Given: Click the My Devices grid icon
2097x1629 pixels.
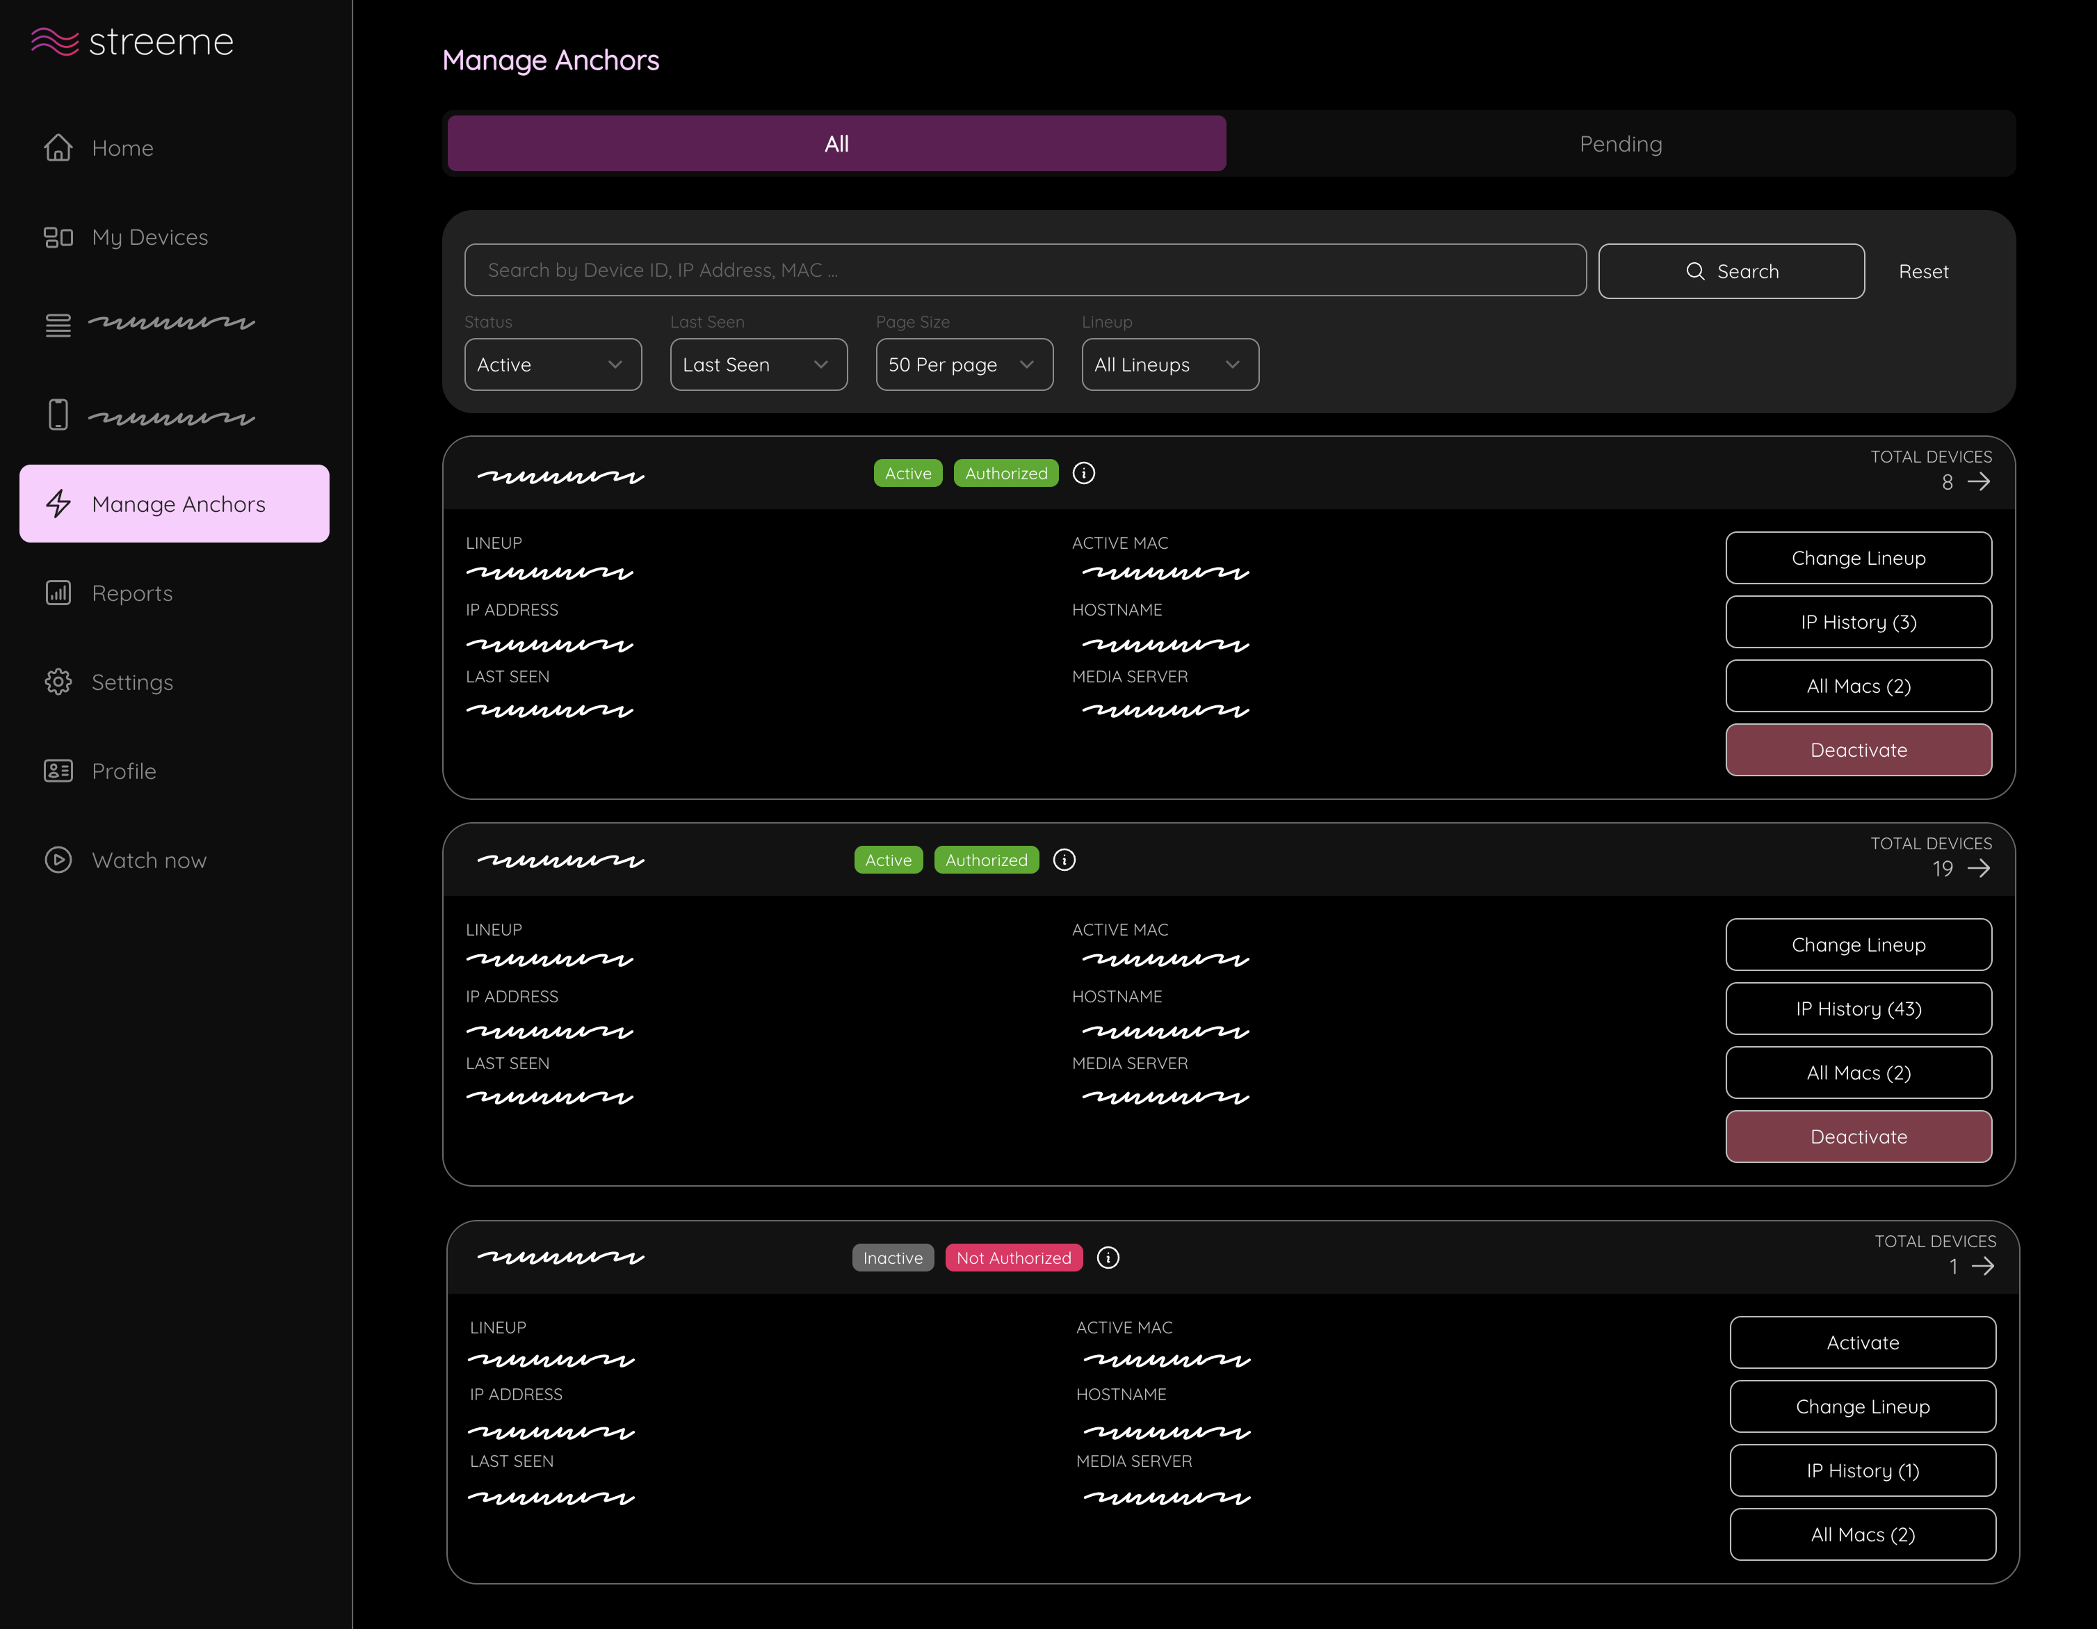Looking at the screenshot, I should click(58, 237).
